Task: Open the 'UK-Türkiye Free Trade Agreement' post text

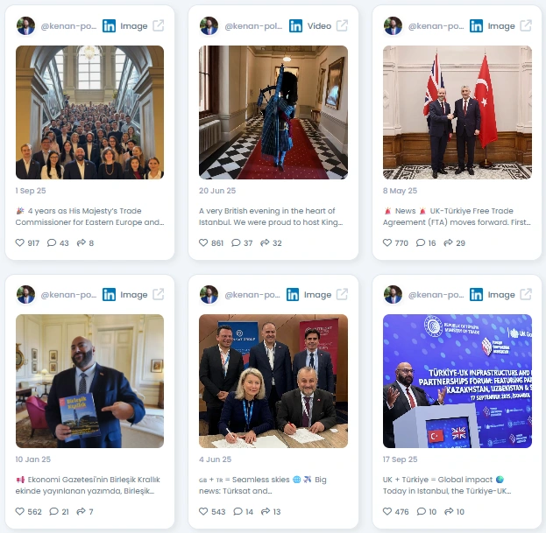Action: [x=457, y=216]
